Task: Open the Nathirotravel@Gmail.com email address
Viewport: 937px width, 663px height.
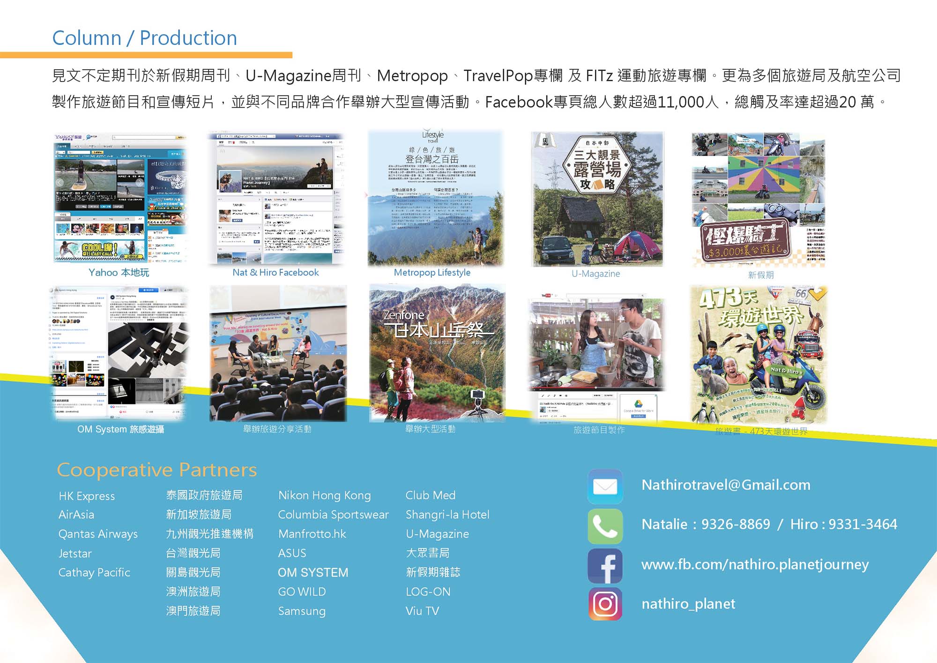Action: point(725,485)
